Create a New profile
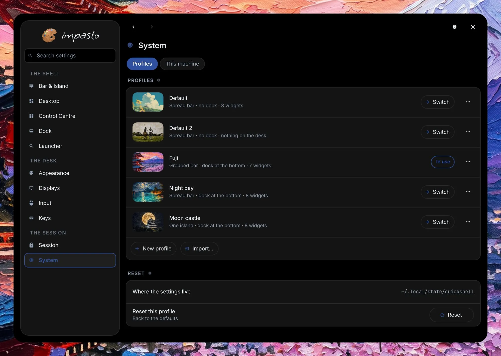The height and width of the screenshot is (356, 501). 153,249
